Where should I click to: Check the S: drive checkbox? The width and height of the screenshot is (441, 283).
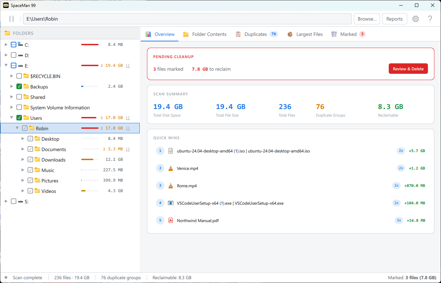coord(14,201)
